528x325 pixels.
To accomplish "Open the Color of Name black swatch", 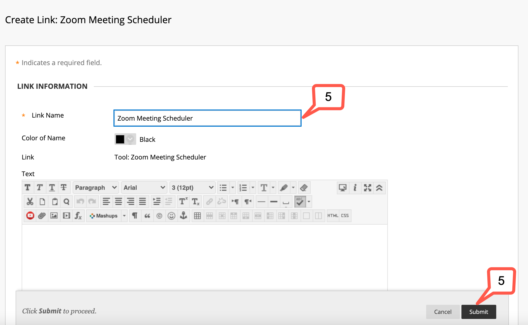I will [x=125, y=139].
